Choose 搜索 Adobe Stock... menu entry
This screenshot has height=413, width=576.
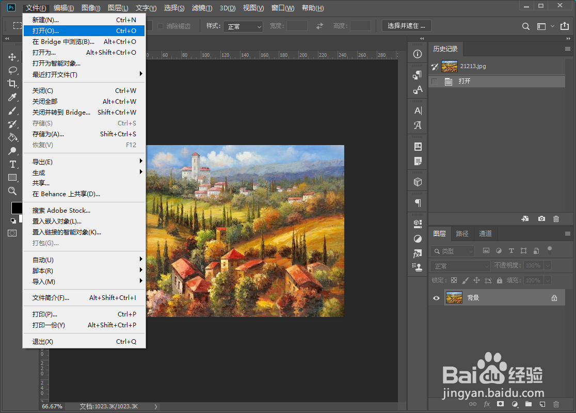tap(84, 211)
